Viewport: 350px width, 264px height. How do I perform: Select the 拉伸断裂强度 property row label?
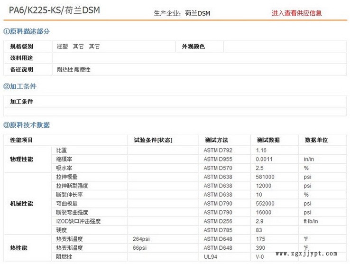click(x=72, y=186)
